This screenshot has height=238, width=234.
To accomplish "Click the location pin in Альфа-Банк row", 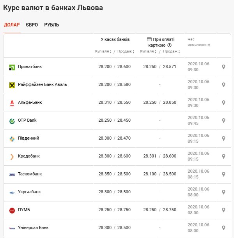I will coord(223,103).
